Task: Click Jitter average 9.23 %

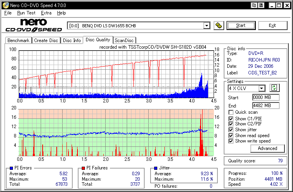Action: tap(207, 174)
